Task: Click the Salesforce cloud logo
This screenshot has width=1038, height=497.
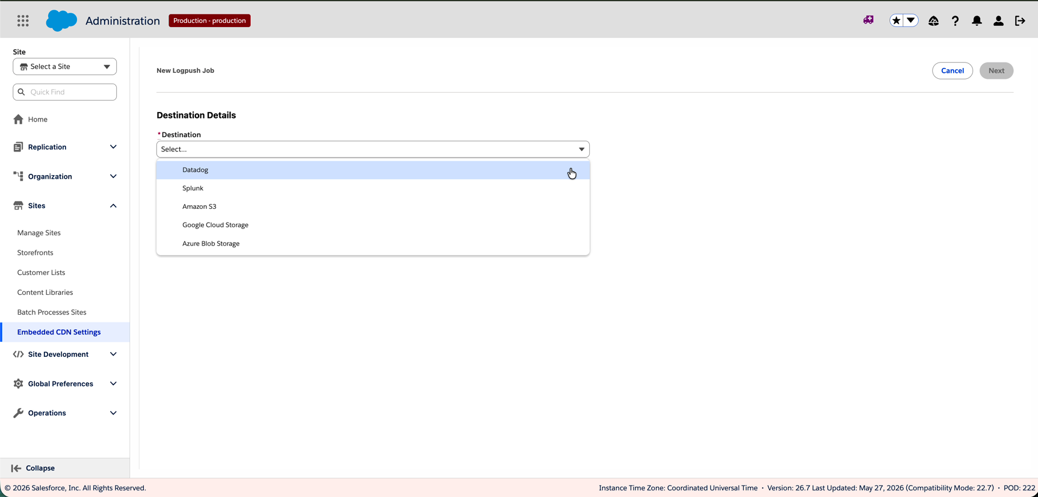Action: [x=61, y=20]
